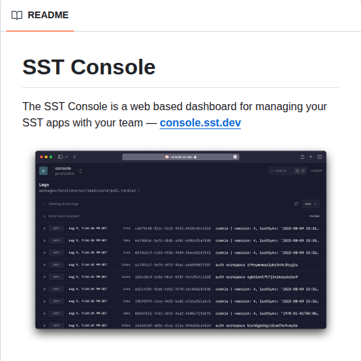Screen dimensions: 361x361
Task: Click the refresh logs icon beside View
Action: pos(296,203)
